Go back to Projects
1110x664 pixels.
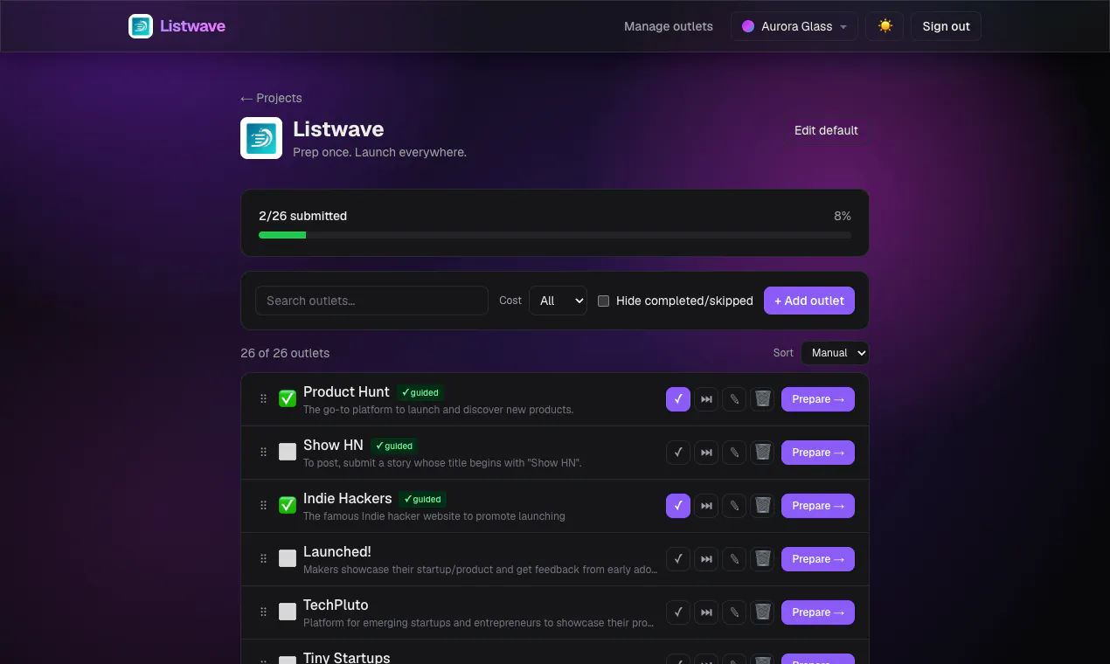pyautogui.click(x=271, y=98)
